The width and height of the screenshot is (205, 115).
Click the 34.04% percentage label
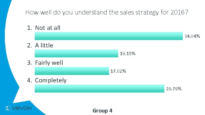click(x=192, y=36)
